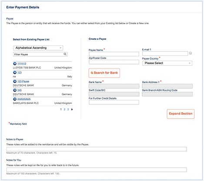Screen dimensions: 204x181
Task: Open the Alphabetical Ascending sort dropdown
Action: coord(38,48)
